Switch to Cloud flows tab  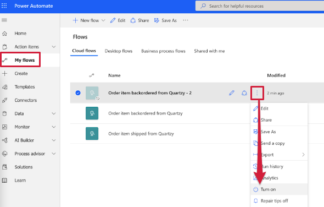pyautogui.click(x=84, y=51)
